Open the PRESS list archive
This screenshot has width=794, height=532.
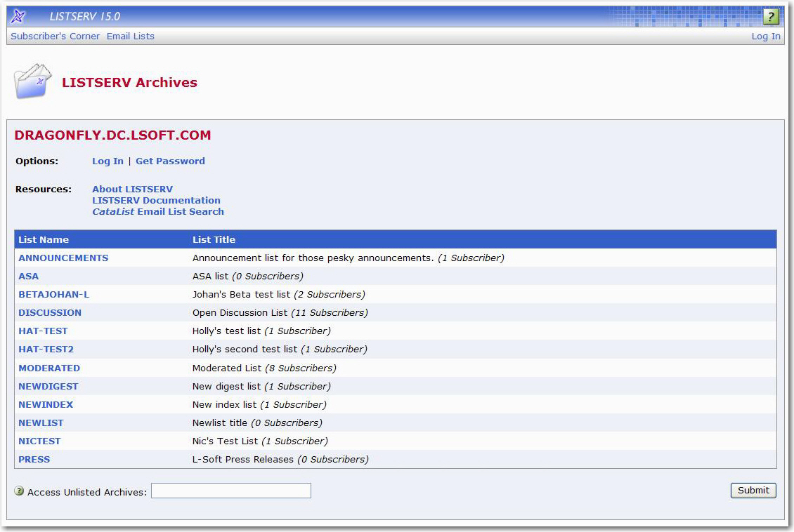click(x=34, y=459)
